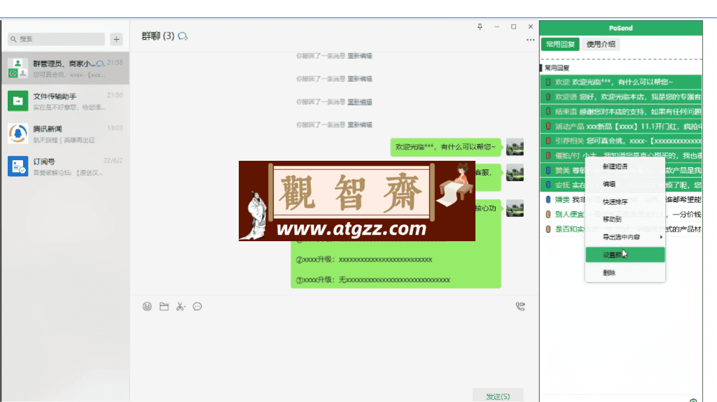717x402 pixels.
Task: Click the send file folder icon
Action: coord(164,306)
